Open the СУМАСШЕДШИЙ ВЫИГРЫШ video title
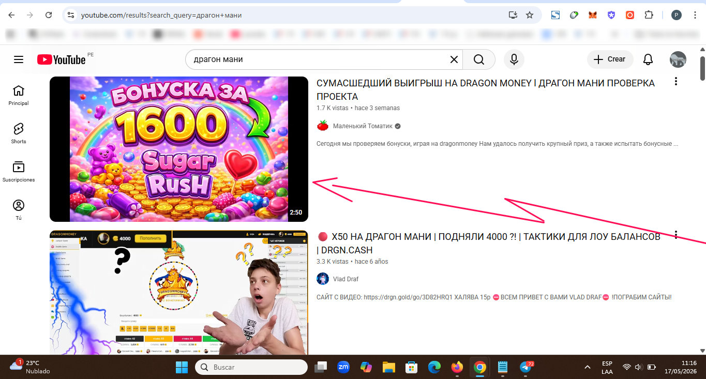 tap(486, 89)
